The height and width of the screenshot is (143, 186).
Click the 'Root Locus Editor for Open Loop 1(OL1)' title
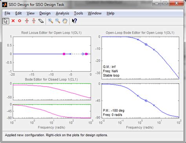click(51, 33)
